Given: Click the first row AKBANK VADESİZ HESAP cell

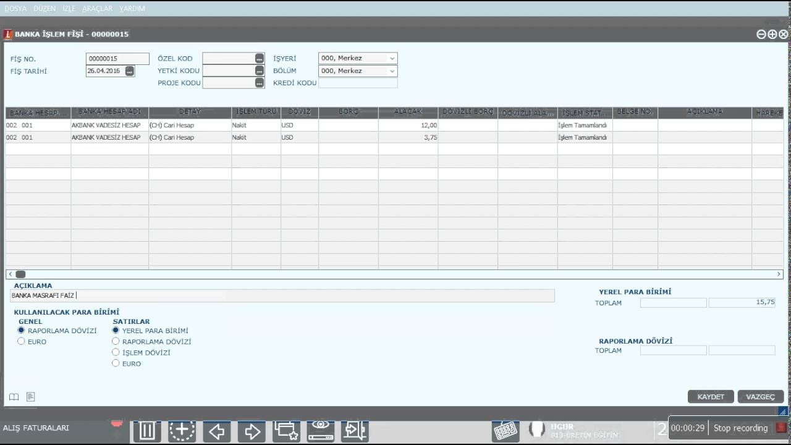Looking at the screenshot, I should click(110, 125).
